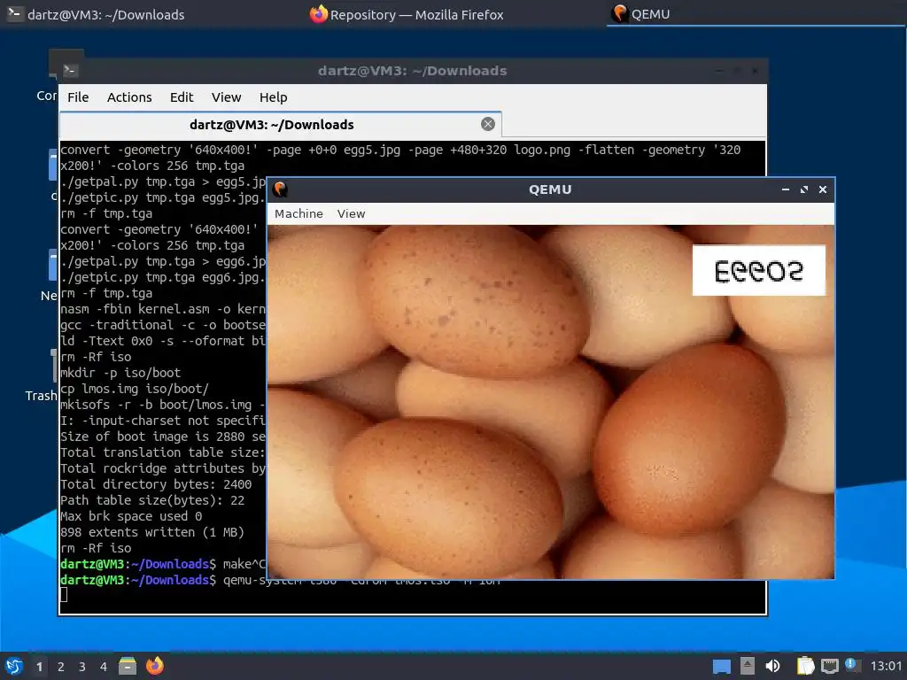Switch to workspace 1
Image resolution: width=907 pixels, height=680 pixels.
[39, 667]
